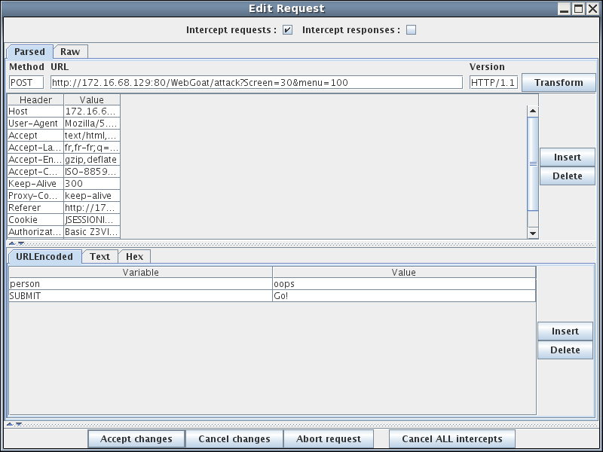Click the headers scrollbar thumb
This screenshot has width=603, height=452.
(533, 163)
